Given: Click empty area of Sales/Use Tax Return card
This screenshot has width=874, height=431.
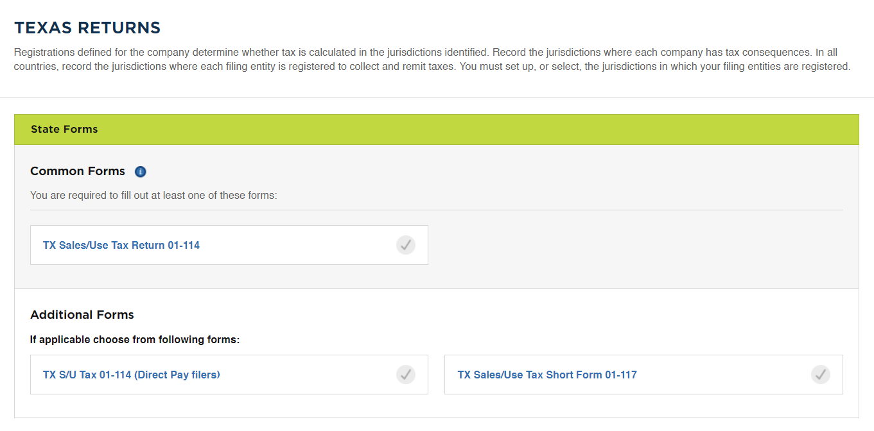Looking at the screenshot, I should 295,245.
